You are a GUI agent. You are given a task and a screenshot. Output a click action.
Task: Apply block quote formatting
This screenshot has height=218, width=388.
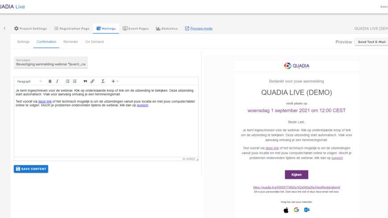point(85,81)
